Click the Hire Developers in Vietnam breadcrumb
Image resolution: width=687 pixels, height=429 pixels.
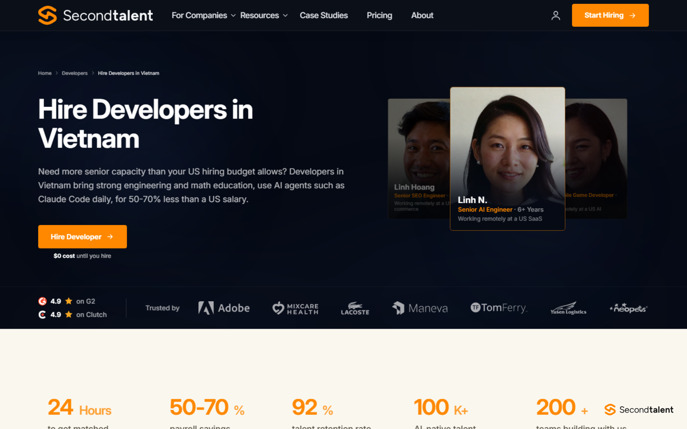point(129,73)
